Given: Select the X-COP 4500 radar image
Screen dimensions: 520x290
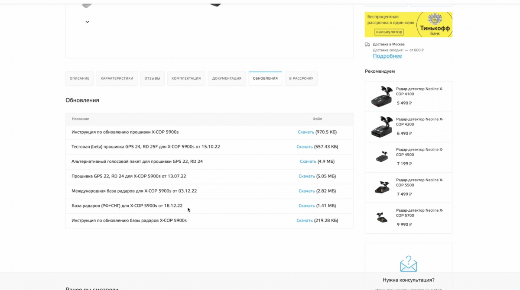Looking at the screenshot, I should 381,157.
